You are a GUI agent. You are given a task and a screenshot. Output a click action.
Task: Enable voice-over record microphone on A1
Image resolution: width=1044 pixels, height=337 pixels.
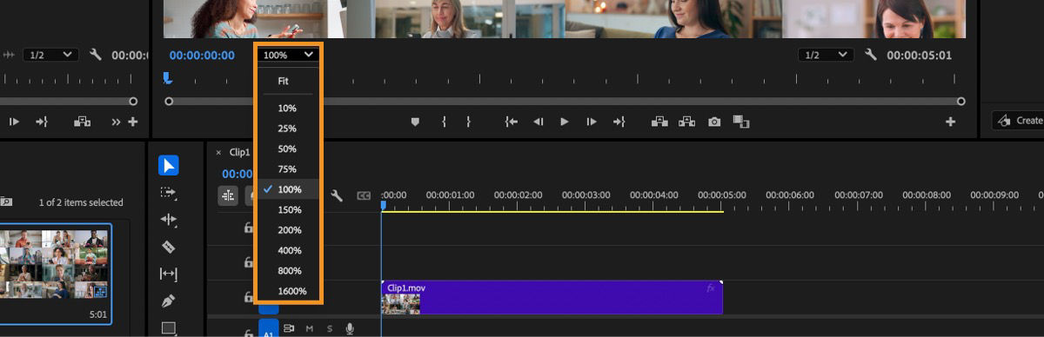coord(350,328)
